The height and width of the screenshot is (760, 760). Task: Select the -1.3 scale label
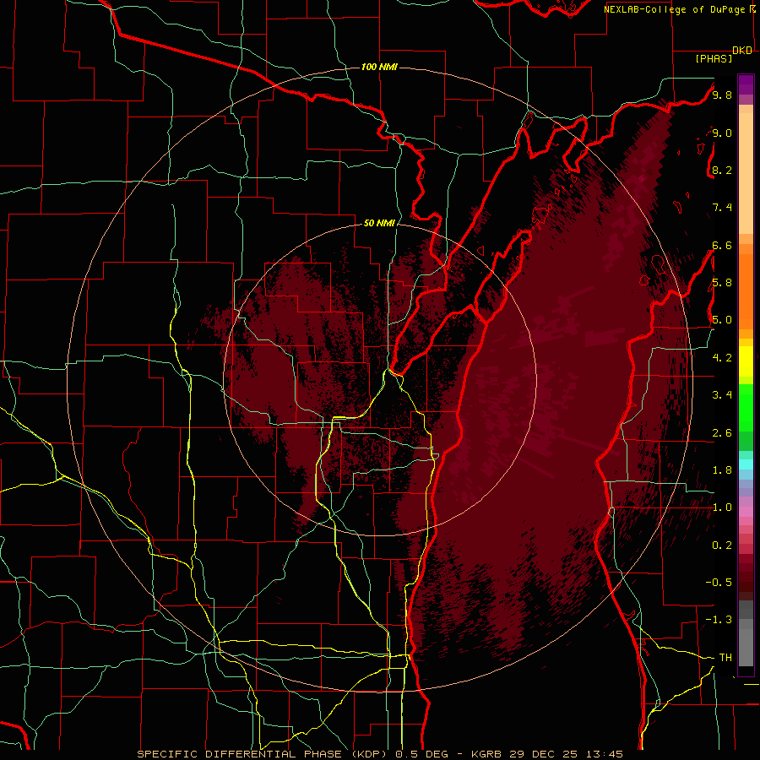[x=719, y=620]
